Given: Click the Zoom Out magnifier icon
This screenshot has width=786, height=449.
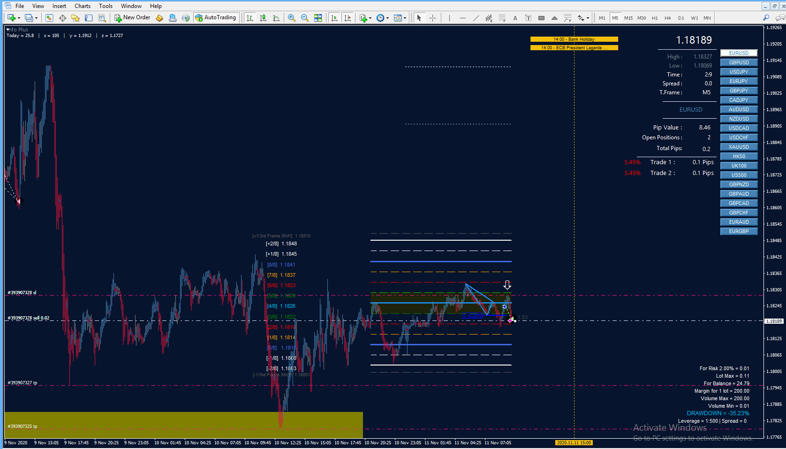Looking at the screenshot, I should pyautogui.click(x=305, y=18).
